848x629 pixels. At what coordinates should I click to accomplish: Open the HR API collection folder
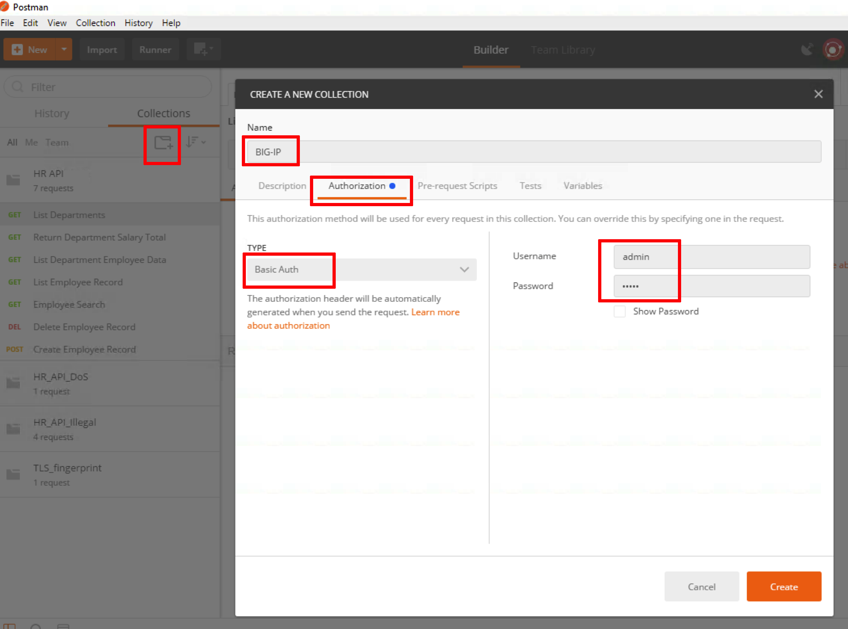13,180
